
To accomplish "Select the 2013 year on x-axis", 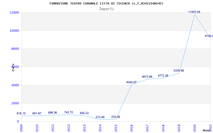I will coord(84,127).
